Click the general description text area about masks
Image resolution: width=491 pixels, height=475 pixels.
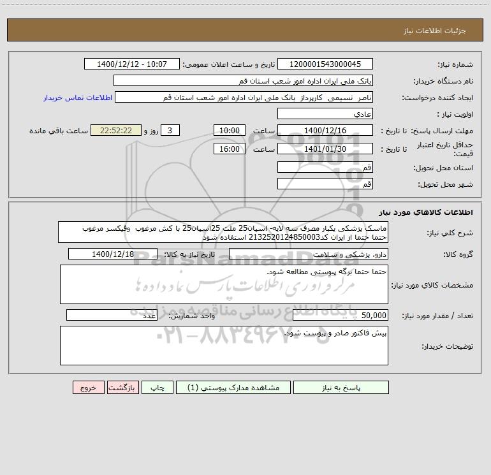click(x=223, y=232)
